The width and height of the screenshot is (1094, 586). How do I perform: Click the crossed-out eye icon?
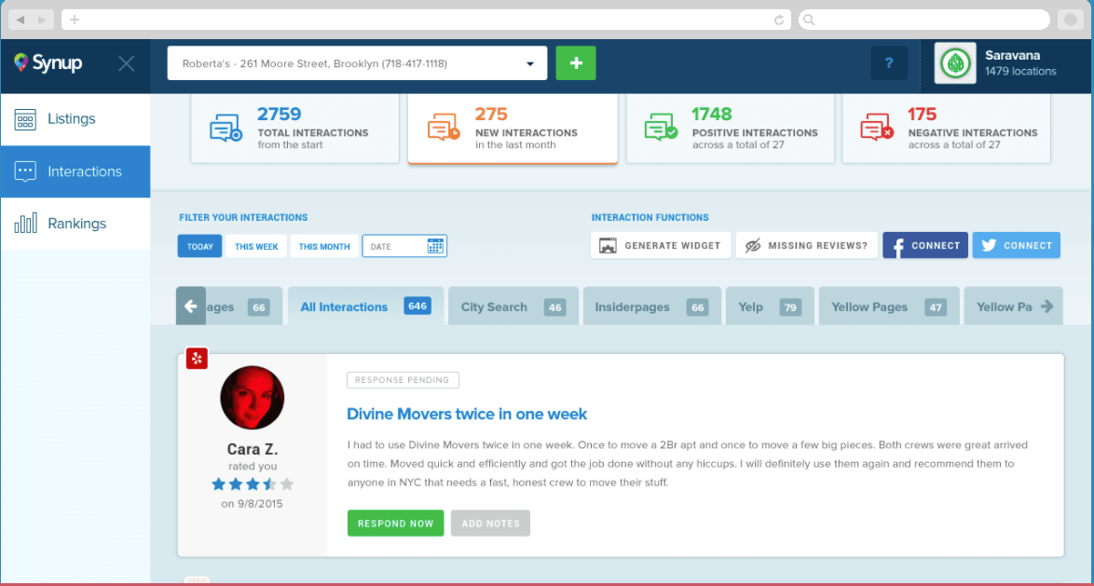coord(752,246)
